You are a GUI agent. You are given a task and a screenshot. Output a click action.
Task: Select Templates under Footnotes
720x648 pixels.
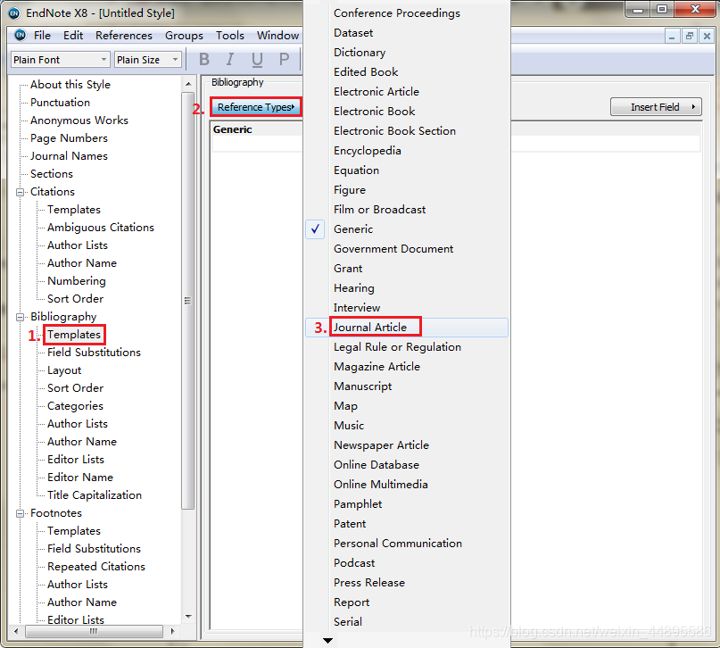[74, 531]
